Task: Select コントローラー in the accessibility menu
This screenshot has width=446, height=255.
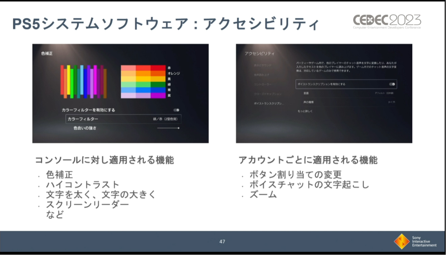Action: pos(263,84)
